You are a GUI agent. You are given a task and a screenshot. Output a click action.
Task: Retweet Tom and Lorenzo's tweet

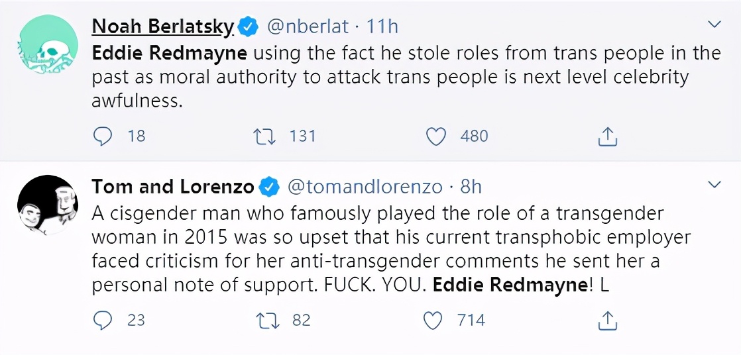(x=264, y=321)
